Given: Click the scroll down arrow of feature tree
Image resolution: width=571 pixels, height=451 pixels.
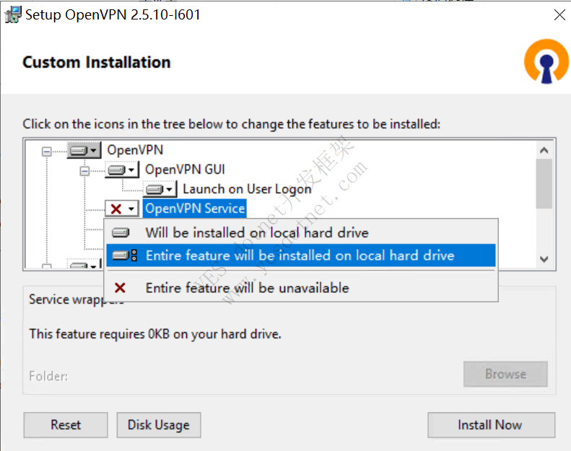Looking at the screenshot, I should (544, 259).
